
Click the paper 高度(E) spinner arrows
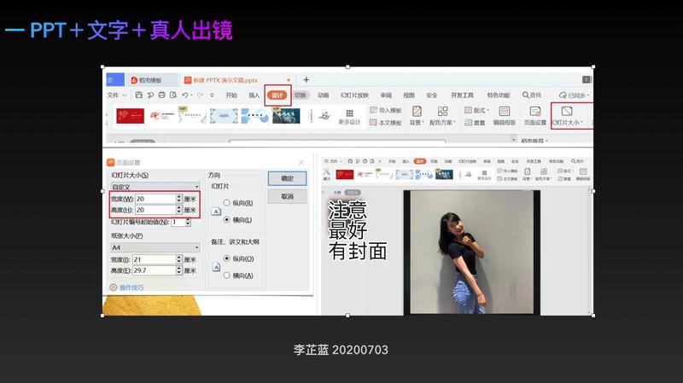[178, 270]
